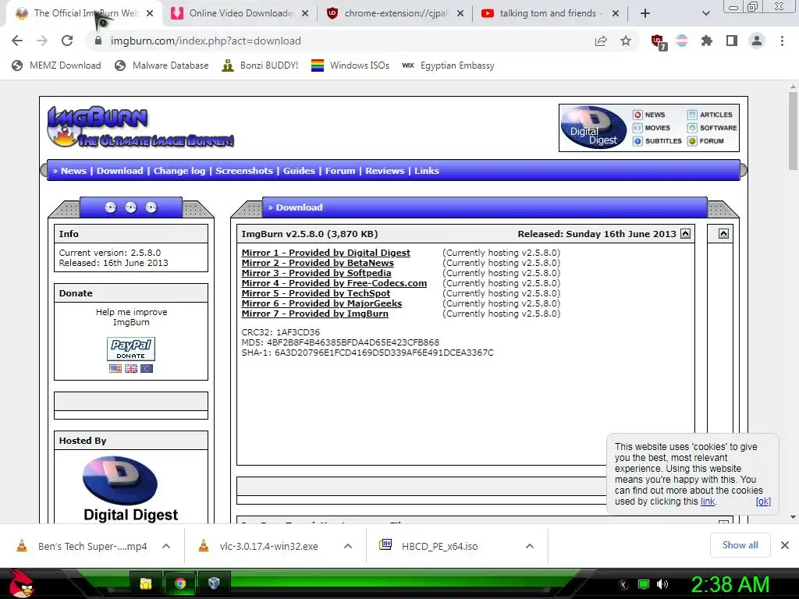
Task: Open the Screenshots navigation item
Action: [x=244, y=171]
